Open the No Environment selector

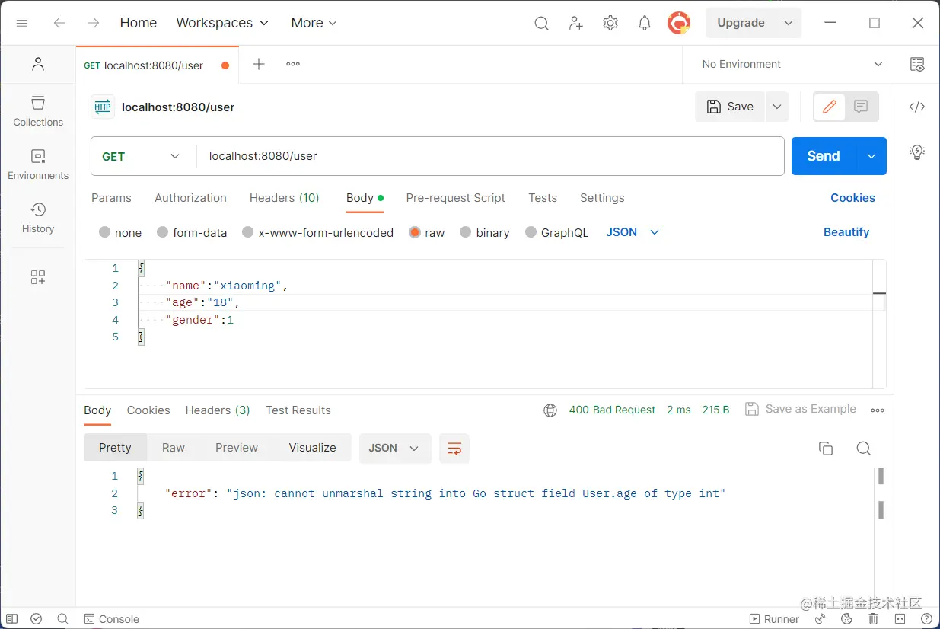pos(792,64)
